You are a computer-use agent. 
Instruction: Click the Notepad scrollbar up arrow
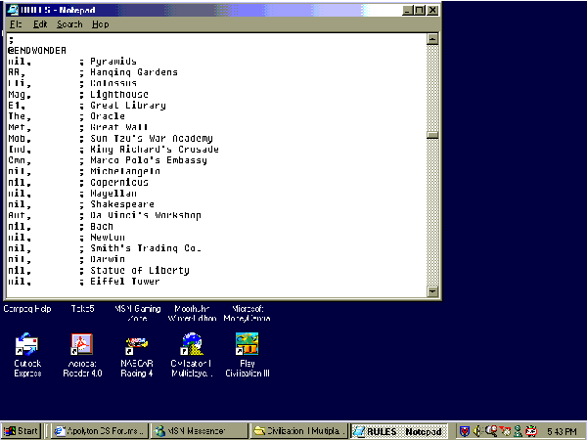tap(432, 39)
